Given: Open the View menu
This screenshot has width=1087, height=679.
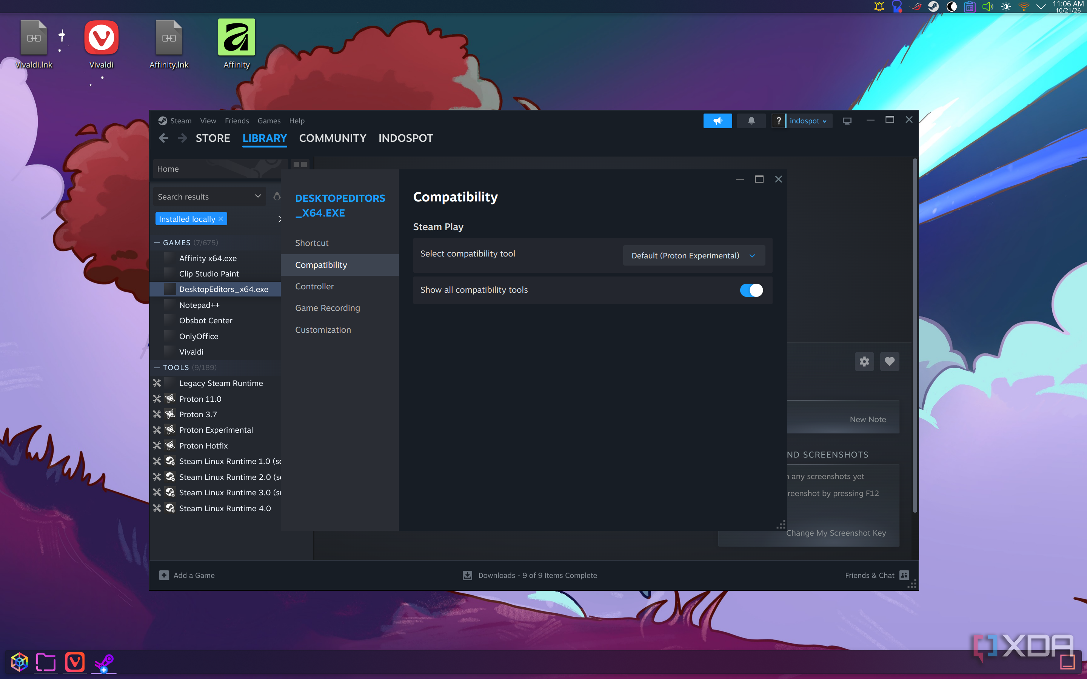Looking at the screenshot, I should [208, 121].
